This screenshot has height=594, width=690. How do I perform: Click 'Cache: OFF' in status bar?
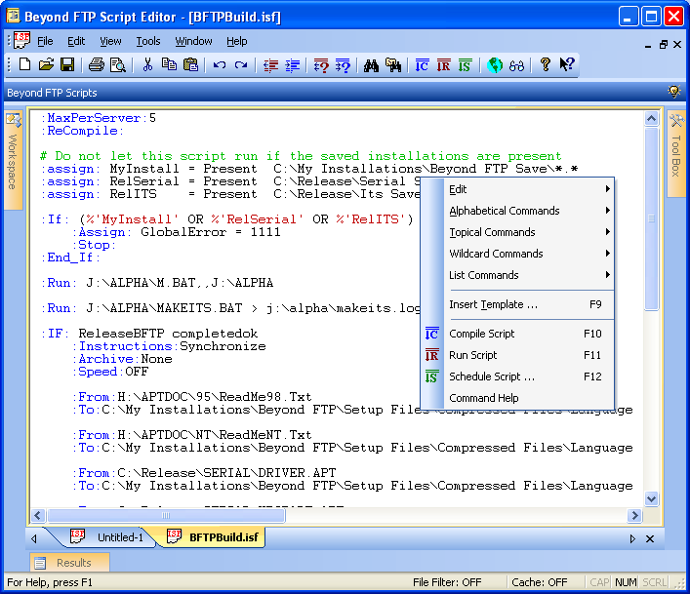point(540,582)
